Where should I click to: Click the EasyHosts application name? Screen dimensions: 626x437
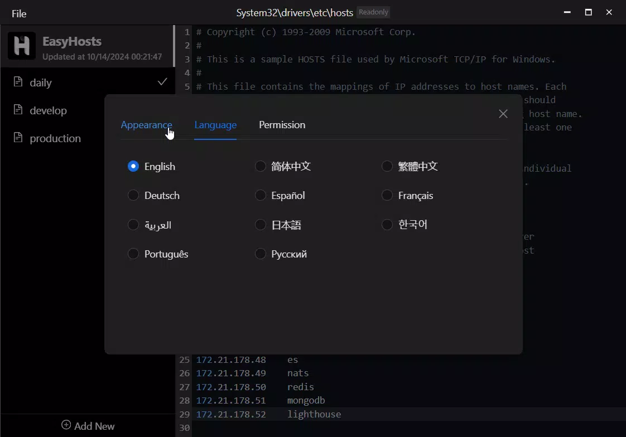tap(72, 41)
